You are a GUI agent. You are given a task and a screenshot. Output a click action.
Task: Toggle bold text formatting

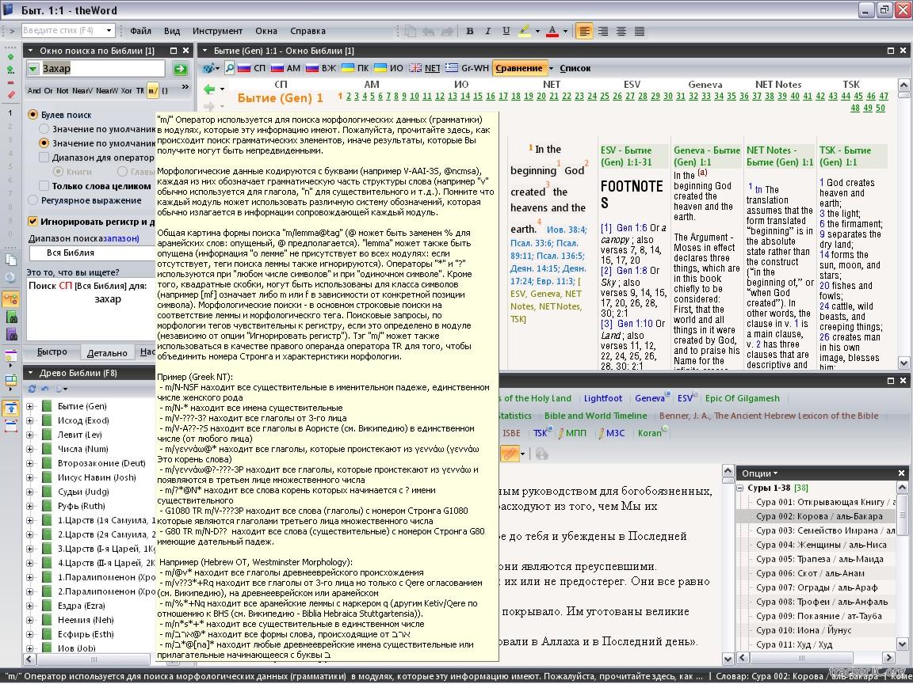coord(469,31)
